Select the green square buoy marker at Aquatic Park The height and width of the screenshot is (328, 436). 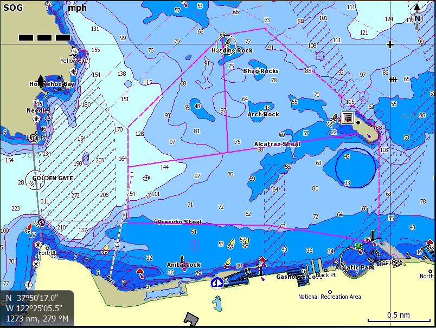tap(358, 246)
